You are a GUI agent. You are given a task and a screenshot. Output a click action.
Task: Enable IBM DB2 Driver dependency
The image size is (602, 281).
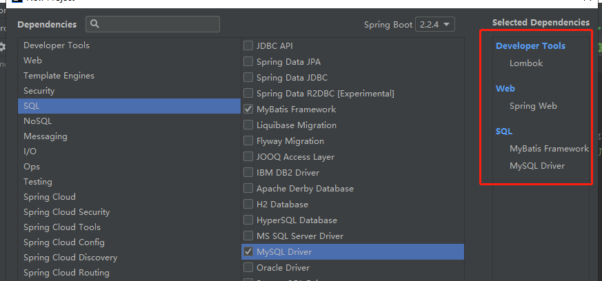point(248,172)
